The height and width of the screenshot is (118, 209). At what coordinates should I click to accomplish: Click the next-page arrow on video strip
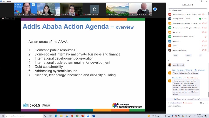155,9
